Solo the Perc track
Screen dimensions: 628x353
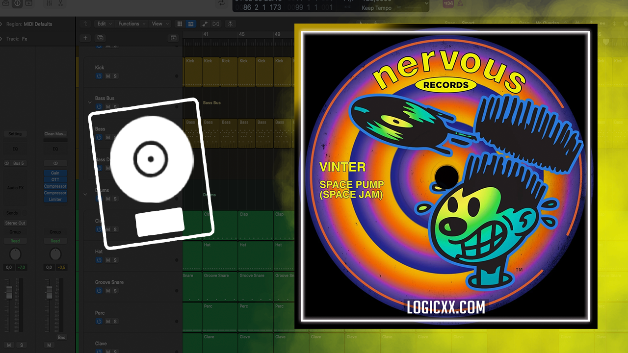coord(115,321)
